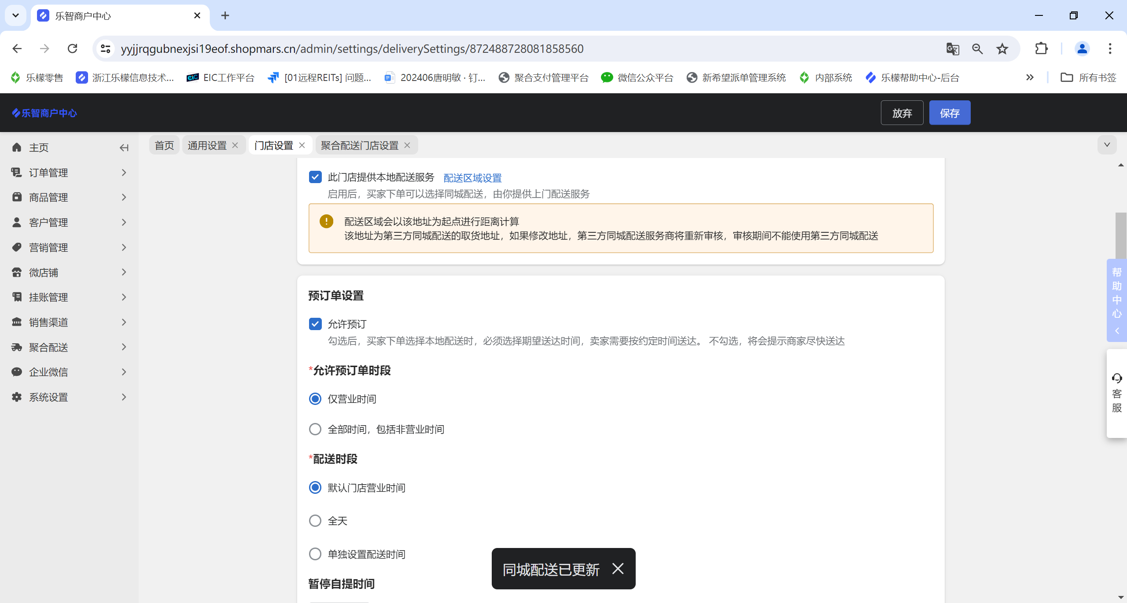Open 配送区域设置 link
Viewport: 1127px width, 603px height.
472,178
